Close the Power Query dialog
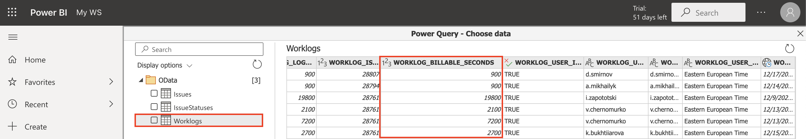 [800, 34]
